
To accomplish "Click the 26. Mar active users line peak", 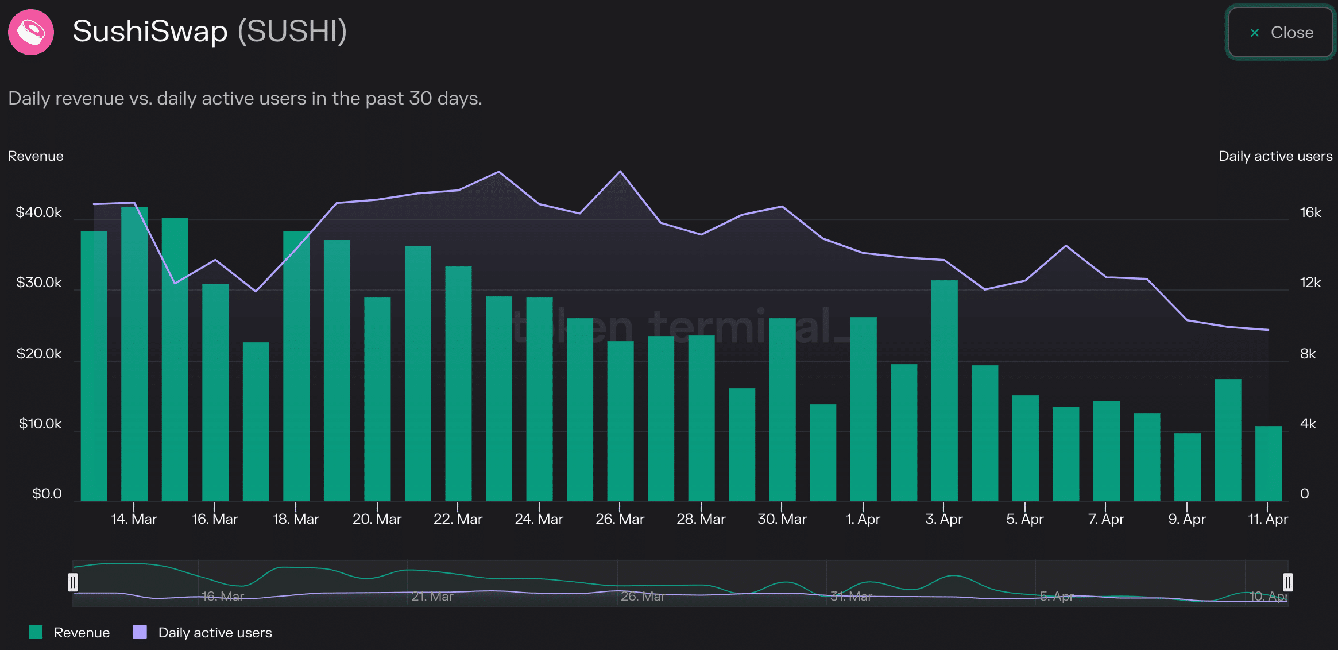I will click(x=620, y=171).
